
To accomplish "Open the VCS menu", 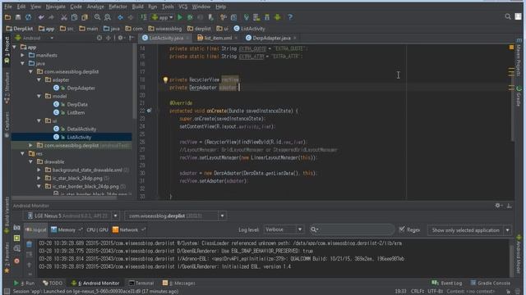I will coord(182,7).
